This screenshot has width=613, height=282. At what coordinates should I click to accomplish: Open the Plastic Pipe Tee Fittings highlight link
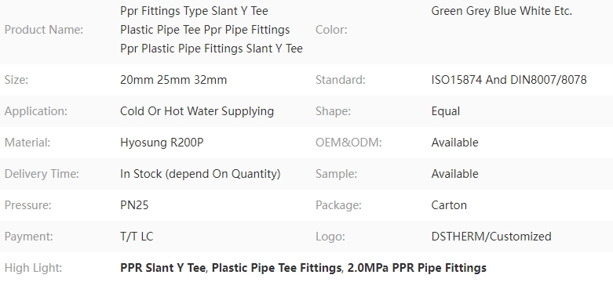(276, 268)
